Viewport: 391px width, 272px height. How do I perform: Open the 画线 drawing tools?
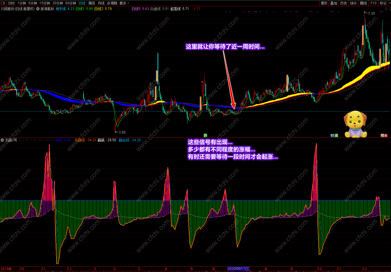point(364,3)
